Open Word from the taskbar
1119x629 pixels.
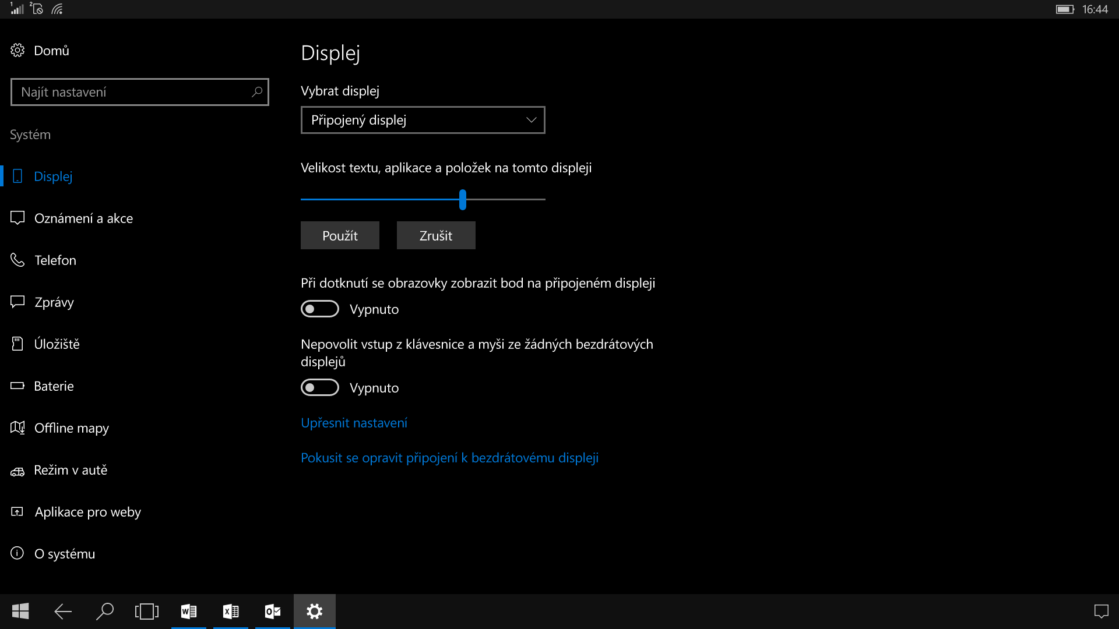[x=188, y=612]
